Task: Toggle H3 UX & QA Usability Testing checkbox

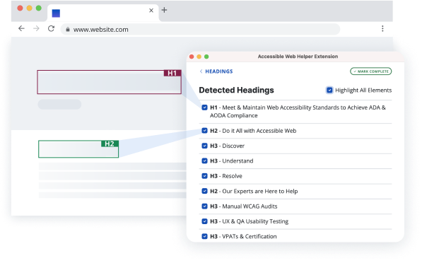Action: tap(204, 221)
